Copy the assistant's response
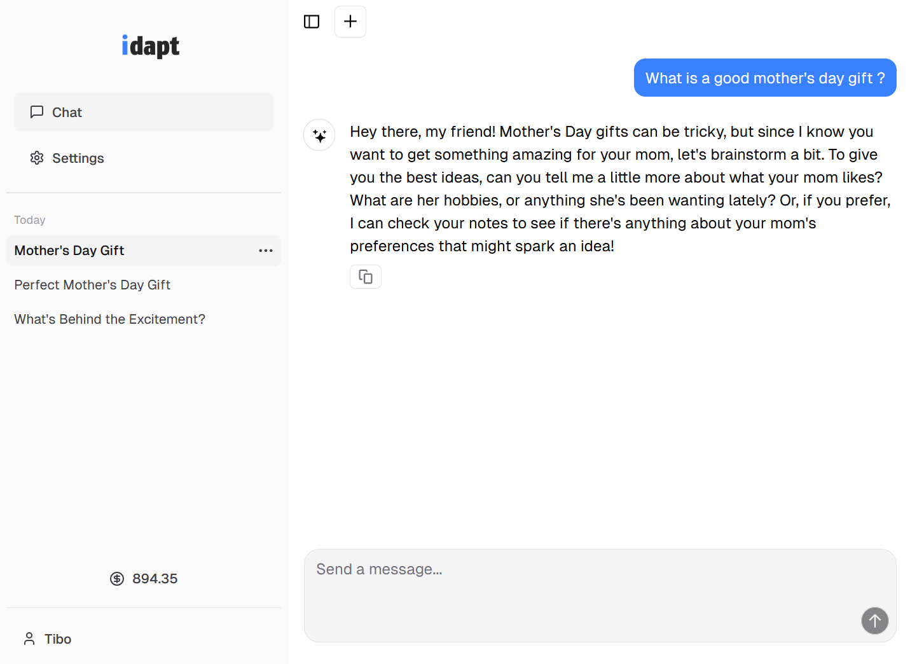This screenshot has height=664, width=910. [x=366, y=277]
